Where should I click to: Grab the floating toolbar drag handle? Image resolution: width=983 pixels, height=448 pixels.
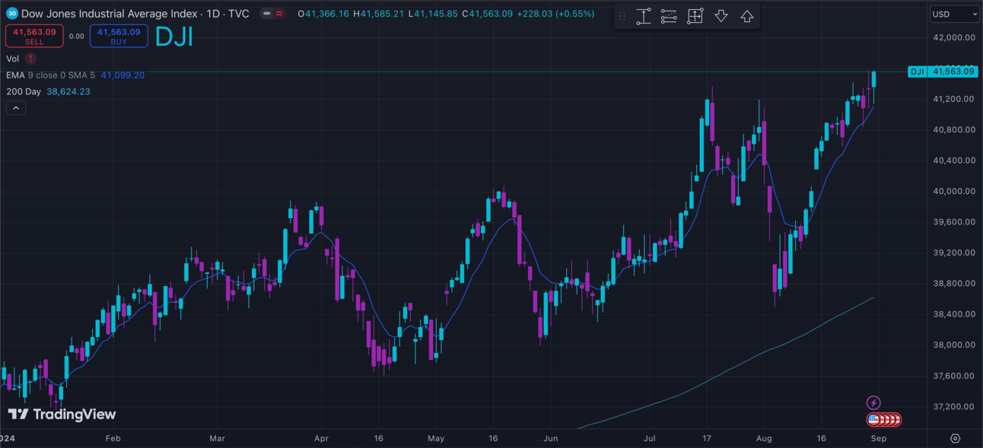[622, 16]
